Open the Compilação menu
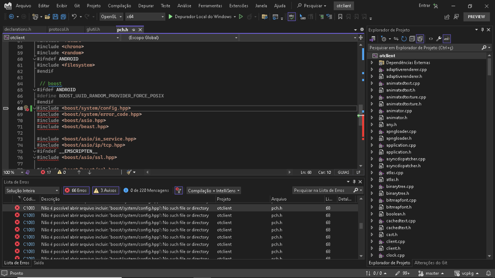495x278 pixels. click(x=119, y=6)
